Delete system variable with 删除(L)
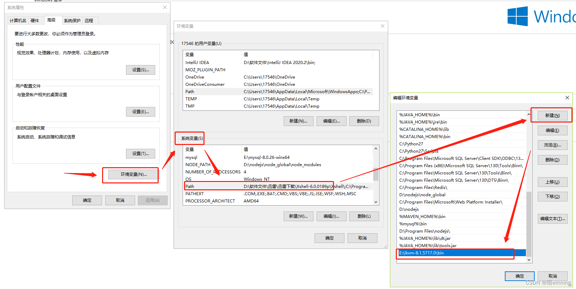 (364, 216)
